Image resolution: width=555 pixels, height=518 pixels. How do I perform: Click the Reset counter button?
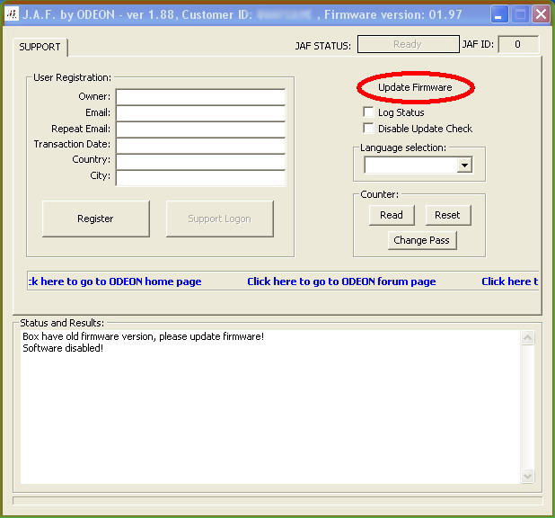tap(448, 215)
